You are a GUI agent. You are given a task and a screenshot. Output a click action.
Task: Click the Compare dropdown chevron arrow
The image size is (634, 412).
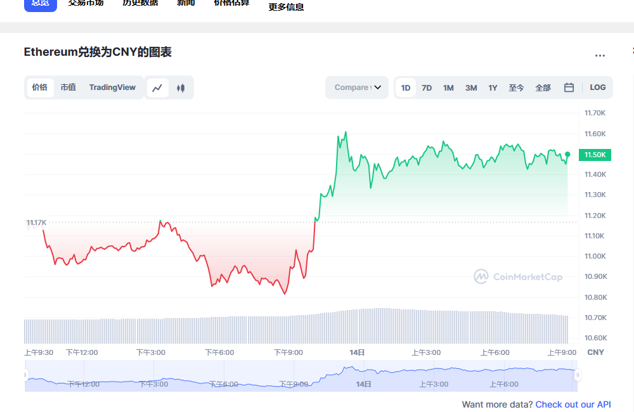pyautogui.click(x=378, y=87)
